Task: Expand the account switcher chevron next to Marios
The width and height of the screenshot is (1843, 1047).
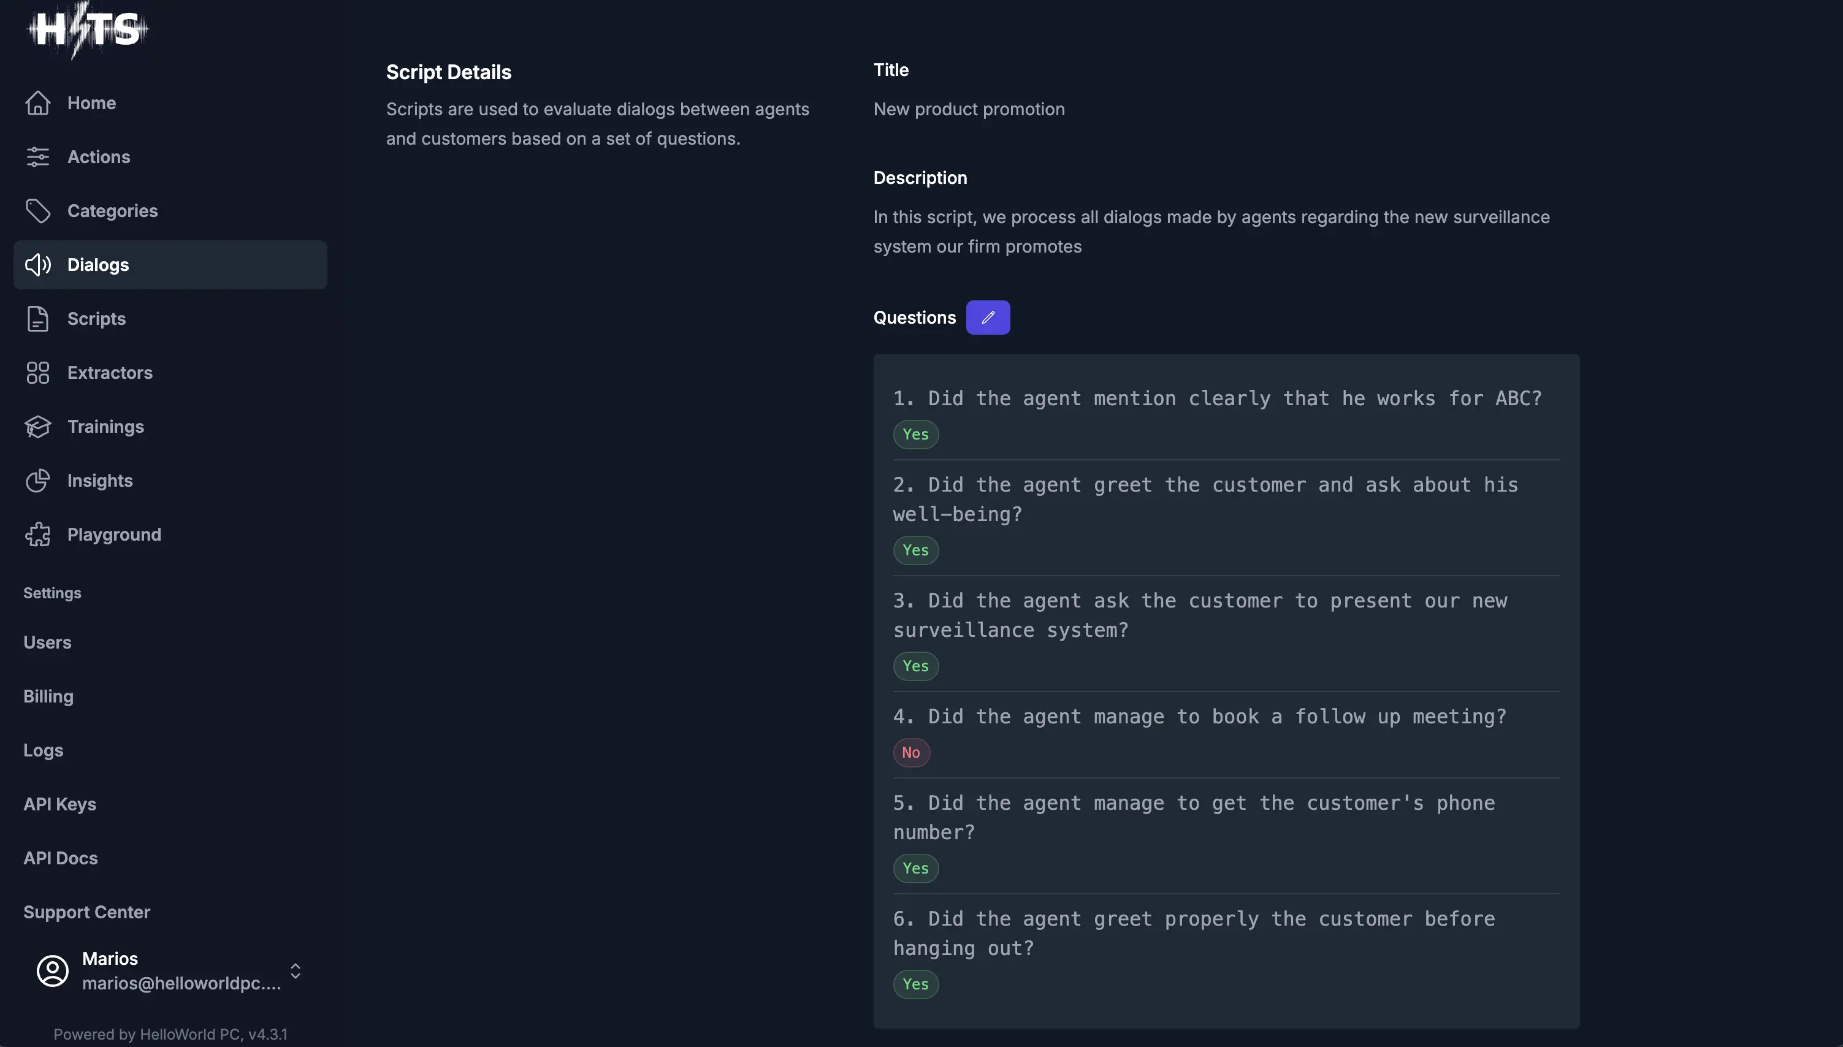Action: [296, 971]
